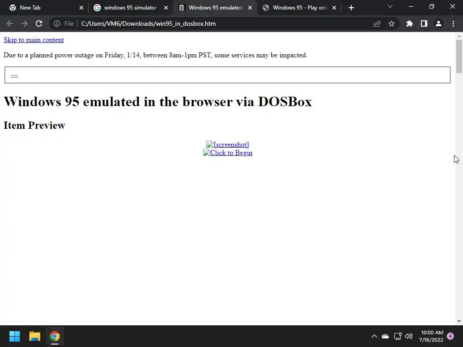The width and height of the screenshot is (463, 347).
Task: Share this page icon in address bar
Action: 377,23
